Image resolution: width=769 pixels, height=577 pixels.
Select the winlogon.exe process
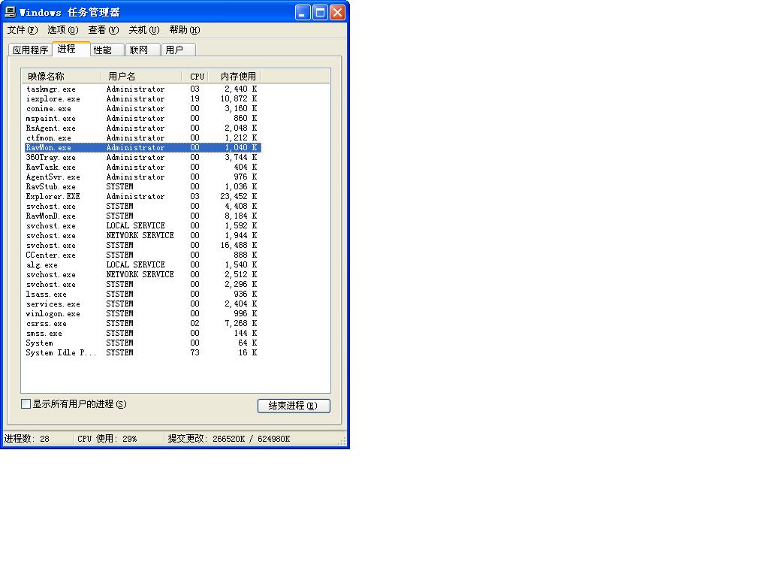coord(142,314)
